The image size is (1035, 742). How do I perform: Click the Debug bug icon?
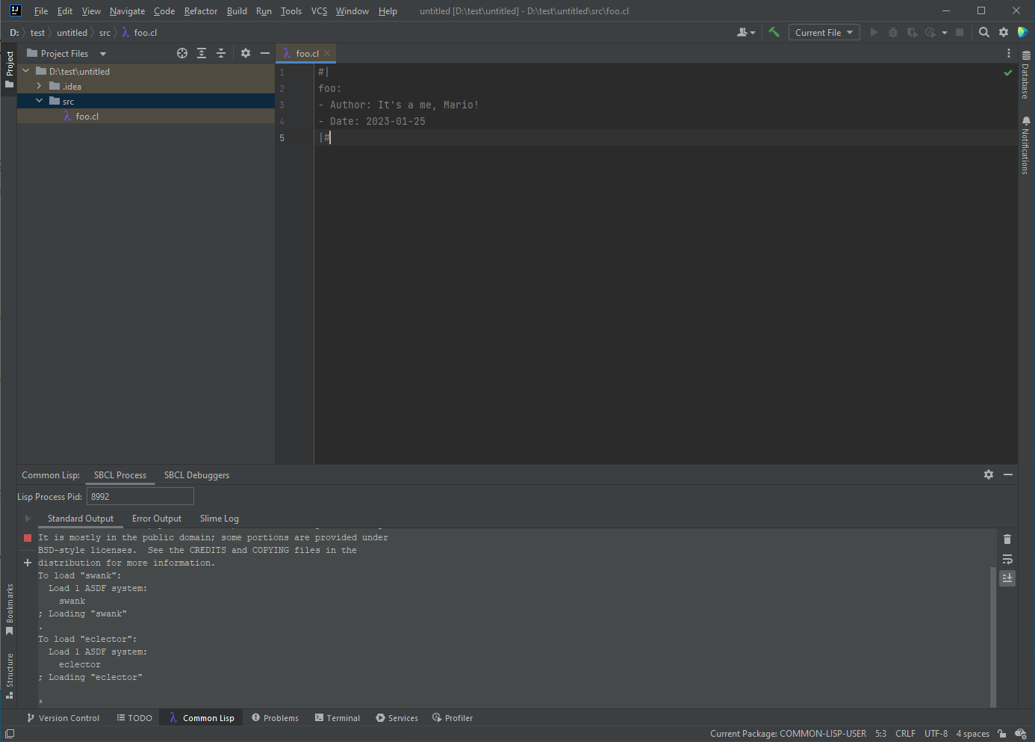[893, 32]
